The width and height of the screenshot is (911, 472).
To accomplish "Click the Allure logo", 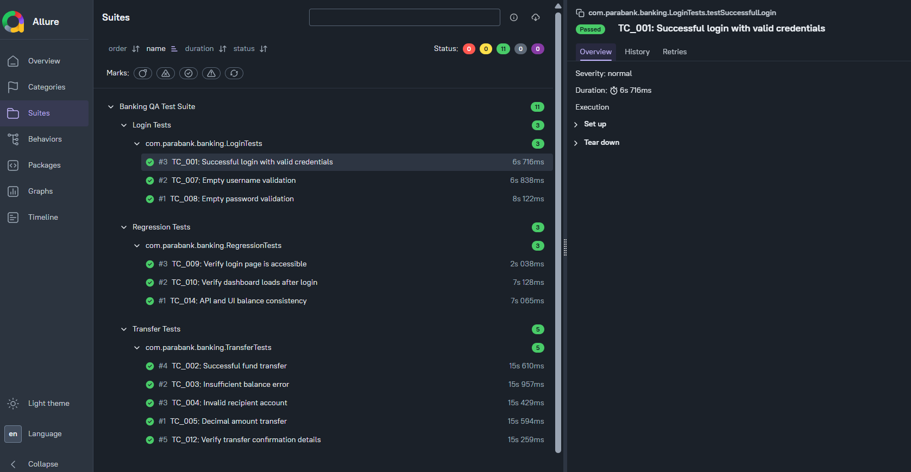I will click(14, 22).
